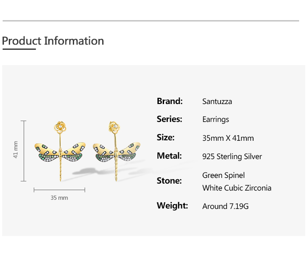Click the Weight: label
The image size is (307, 257).
172,205
